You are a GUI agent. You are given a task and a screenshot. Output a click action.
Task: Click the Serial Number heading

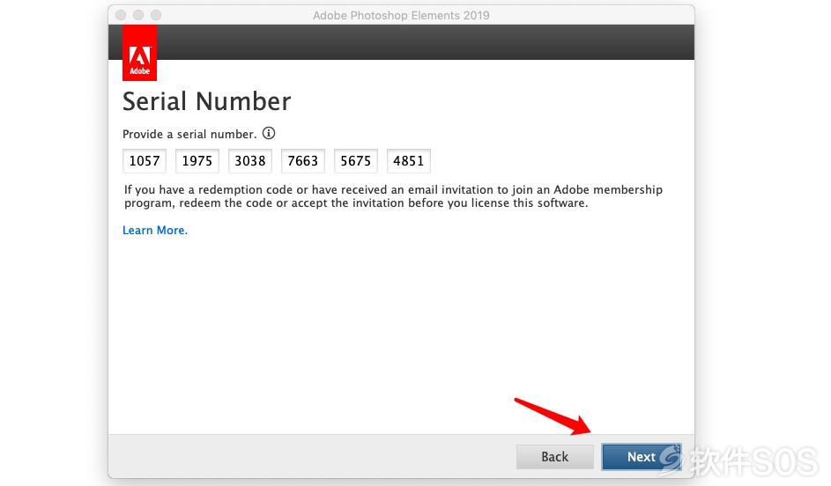tap(207, 101)
